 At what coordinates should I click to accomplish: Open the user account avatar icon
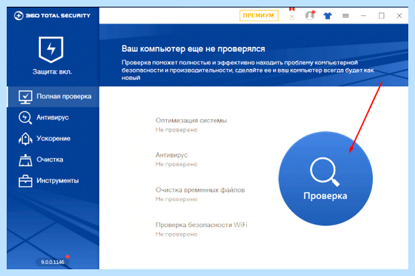point(310,16)
